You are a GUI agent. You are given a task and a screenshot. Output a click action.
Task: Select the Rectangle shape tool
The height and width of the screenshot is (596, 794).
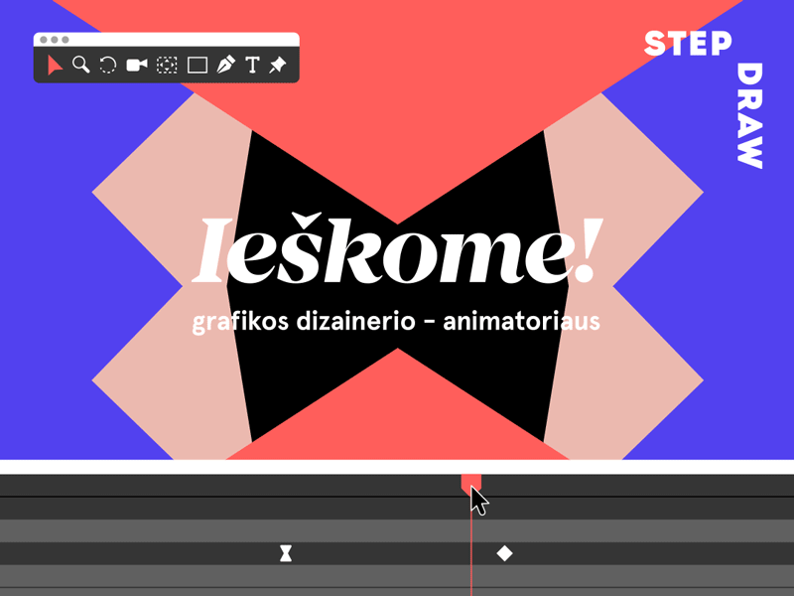point(197,65)
